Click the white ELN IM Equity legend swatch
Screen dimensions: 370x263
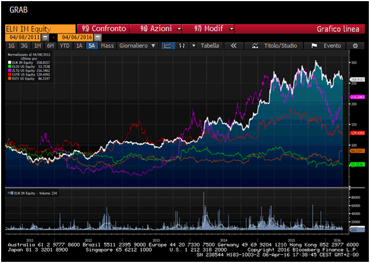(x=10, y=62)
